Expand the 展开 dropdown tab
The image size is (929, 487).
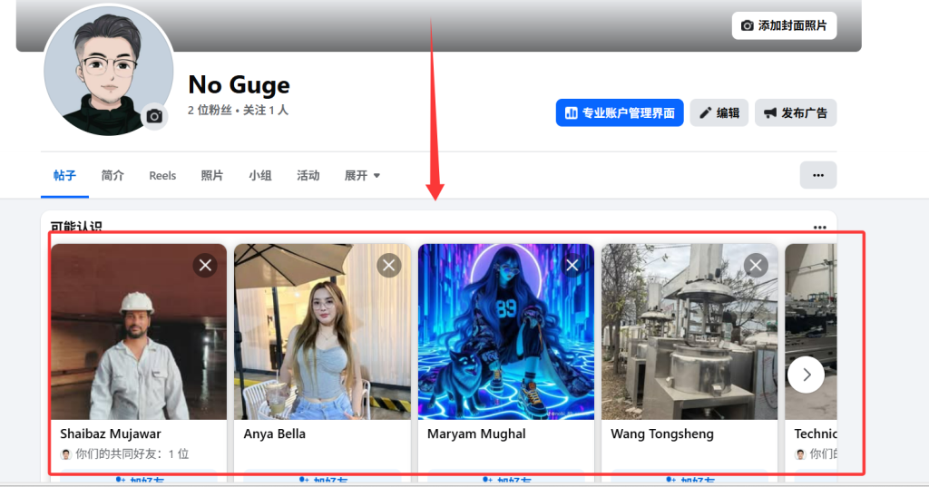pos(362,176)
